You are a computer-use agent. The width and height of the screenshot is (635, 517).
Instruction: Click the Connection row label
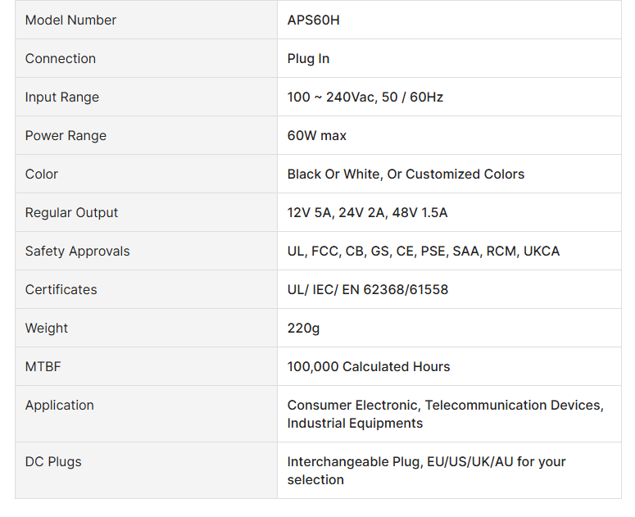[61, 58]
